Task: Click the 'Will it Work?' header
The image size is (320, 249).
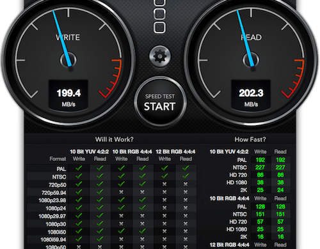Action: [x=115, y=139]
